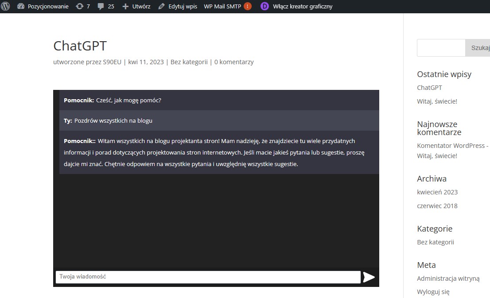The image size is (490, 298).
Task: Open ChatGPT under Ostatnie wpisy
Action: (429, 88)
